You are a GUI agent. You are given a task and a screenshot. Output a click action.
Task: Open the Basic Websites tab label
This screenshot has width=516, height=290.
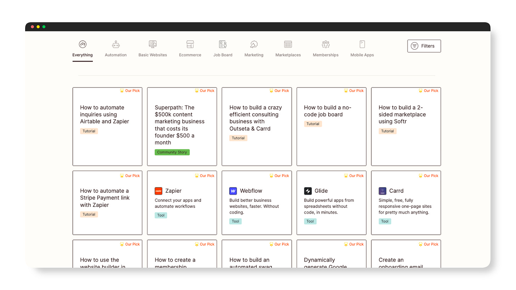tap(153, 55)
